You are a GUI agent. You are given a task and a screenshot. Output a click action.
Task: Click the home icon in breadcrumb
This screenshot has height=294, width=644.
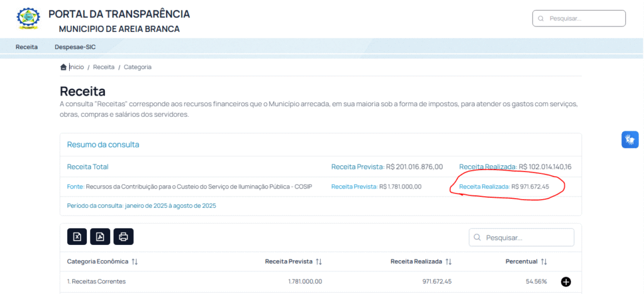pos(64,67)
